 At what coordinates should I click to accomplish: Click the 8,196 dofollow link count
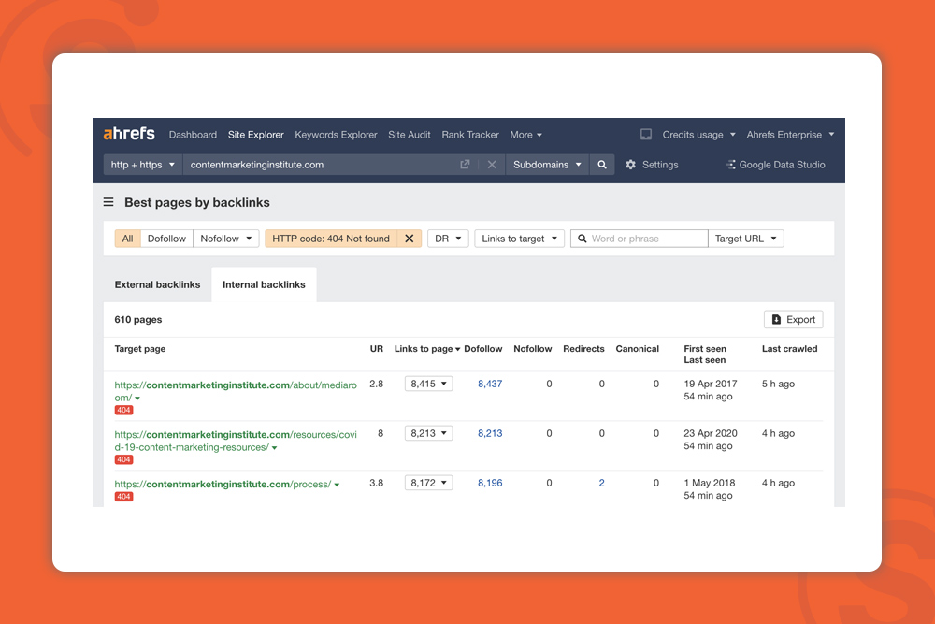(490, 484)
